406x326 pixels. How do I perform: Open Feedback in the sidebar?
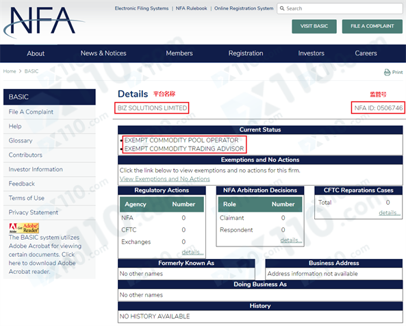coord(49,184)
